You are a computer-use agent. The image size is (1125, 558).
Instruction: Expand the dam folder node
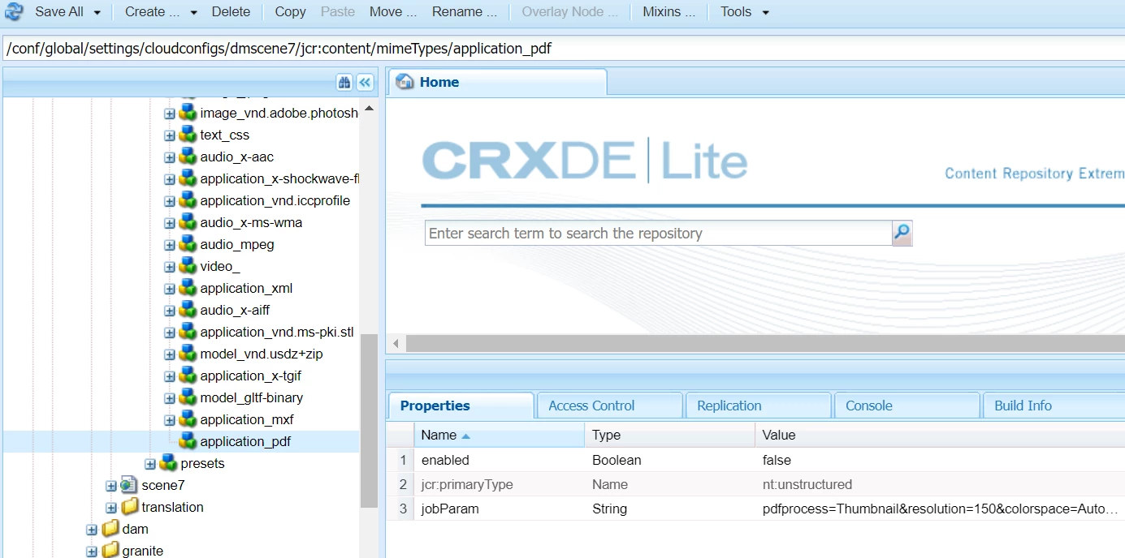pos(92,530)
